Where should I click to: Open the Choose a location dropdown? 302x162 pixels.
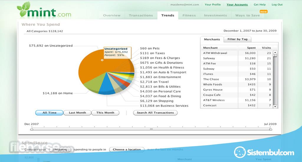tap(127, 150)
